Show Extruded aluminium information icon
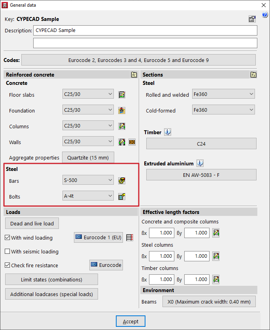This screenshot has width=270, height=330. coord(200,163)
